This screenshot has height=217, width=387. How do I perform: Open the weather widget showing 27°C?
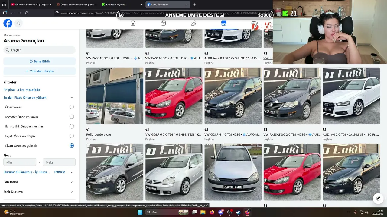tap(14, 212)
